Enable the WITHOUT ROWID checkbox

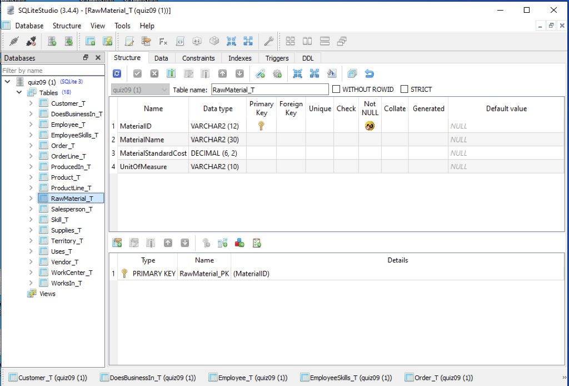[336, 90]
